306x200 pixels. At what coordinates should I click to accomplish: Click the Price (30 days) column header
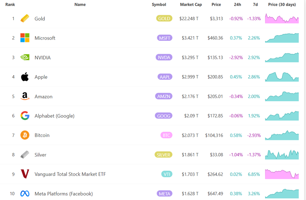[x=282, y=5]
